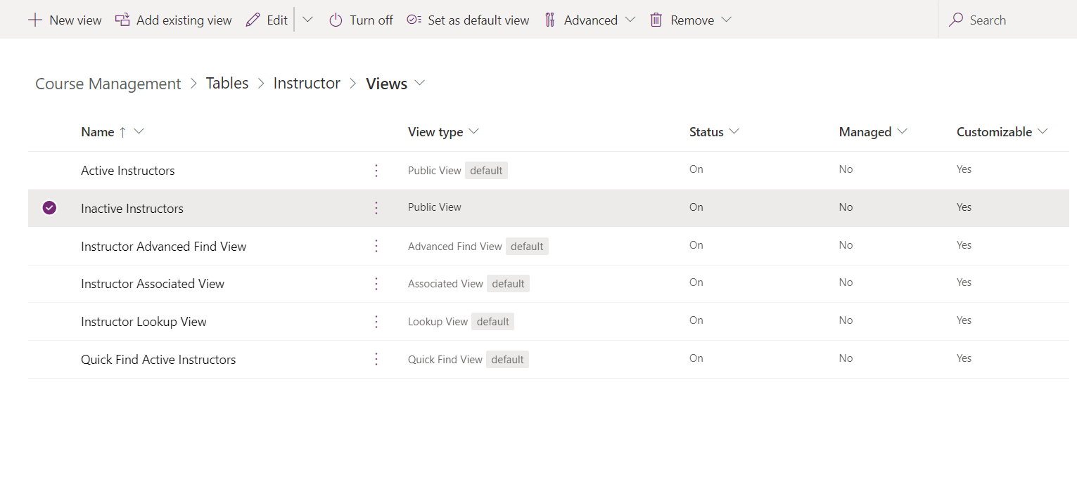The width and height of the screenshot is (1077, 489).
Task: Expand the Edit split-button dropdown arrow
Action: tap(307, 20)
